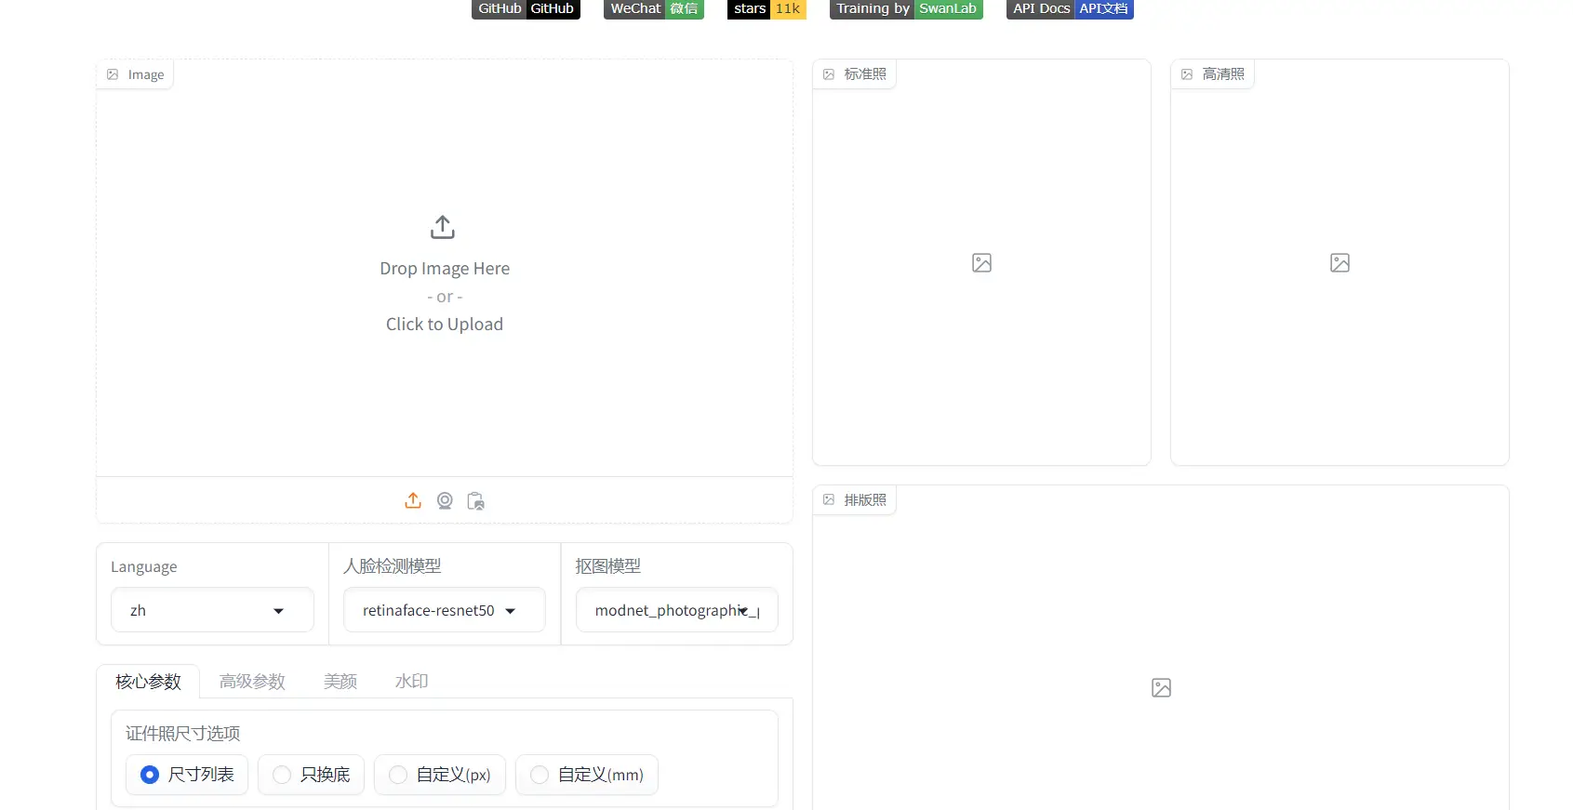The image size is (1573, 810).
Task: Switch to the 高级参数 tab
Action: coord(252,682)
